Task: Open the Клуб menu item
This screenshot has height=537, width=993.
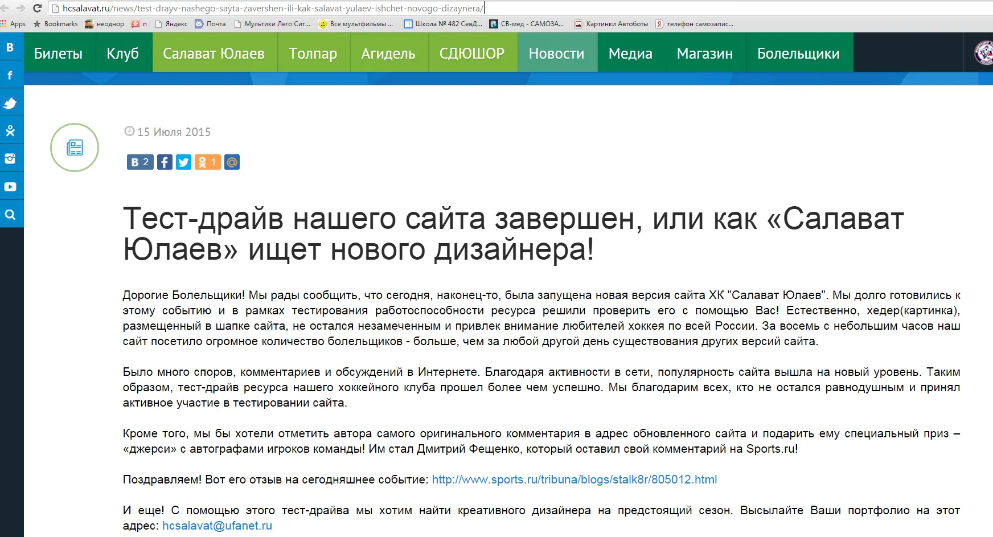Action: (122, 53)
